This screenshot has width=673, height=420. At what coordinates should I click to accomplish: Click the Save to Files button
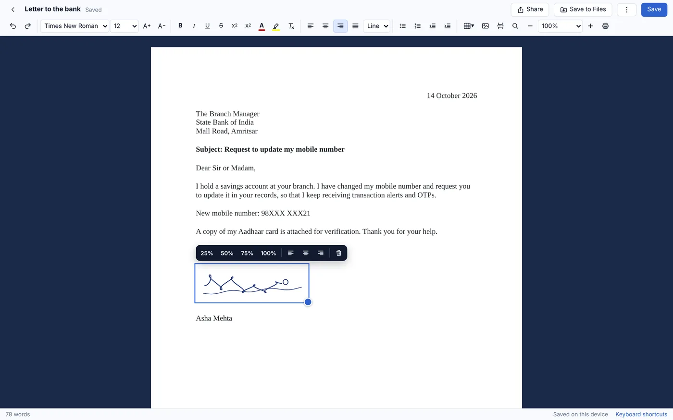click(583, 10)
